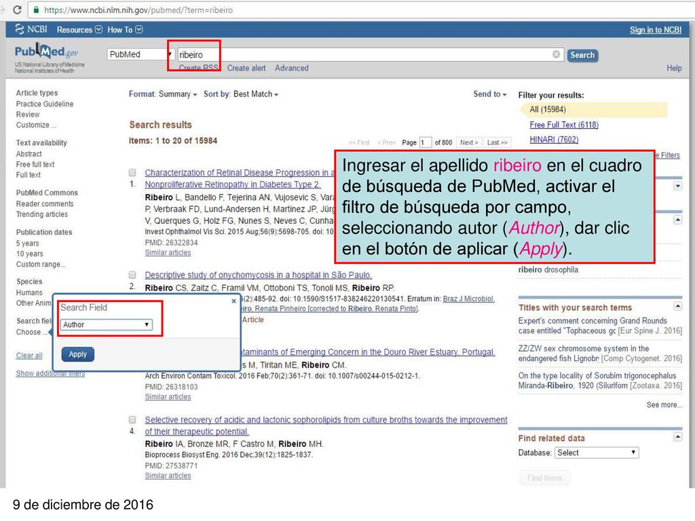Tick the checkbox for result 4
This screenshot has height=521, width=695.
coord(132,419)
